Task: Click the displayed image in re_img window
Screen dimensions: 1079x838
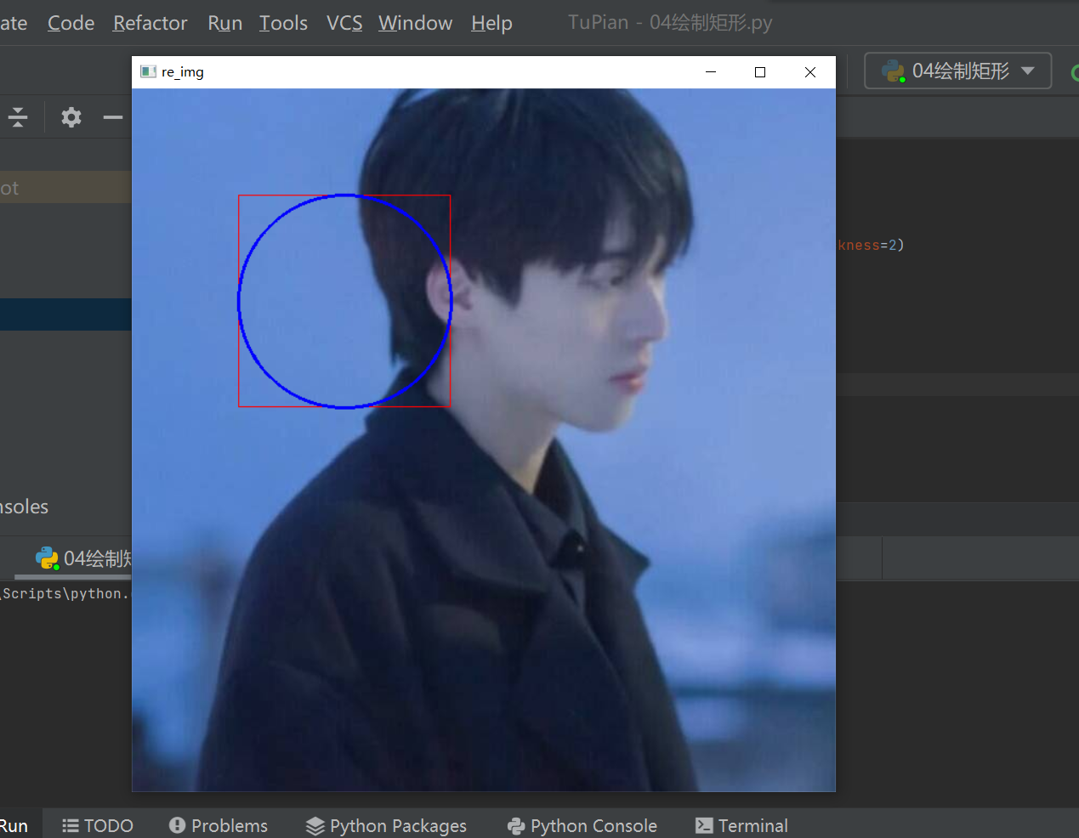Action: pyautogui.click(x=484, y=440)
